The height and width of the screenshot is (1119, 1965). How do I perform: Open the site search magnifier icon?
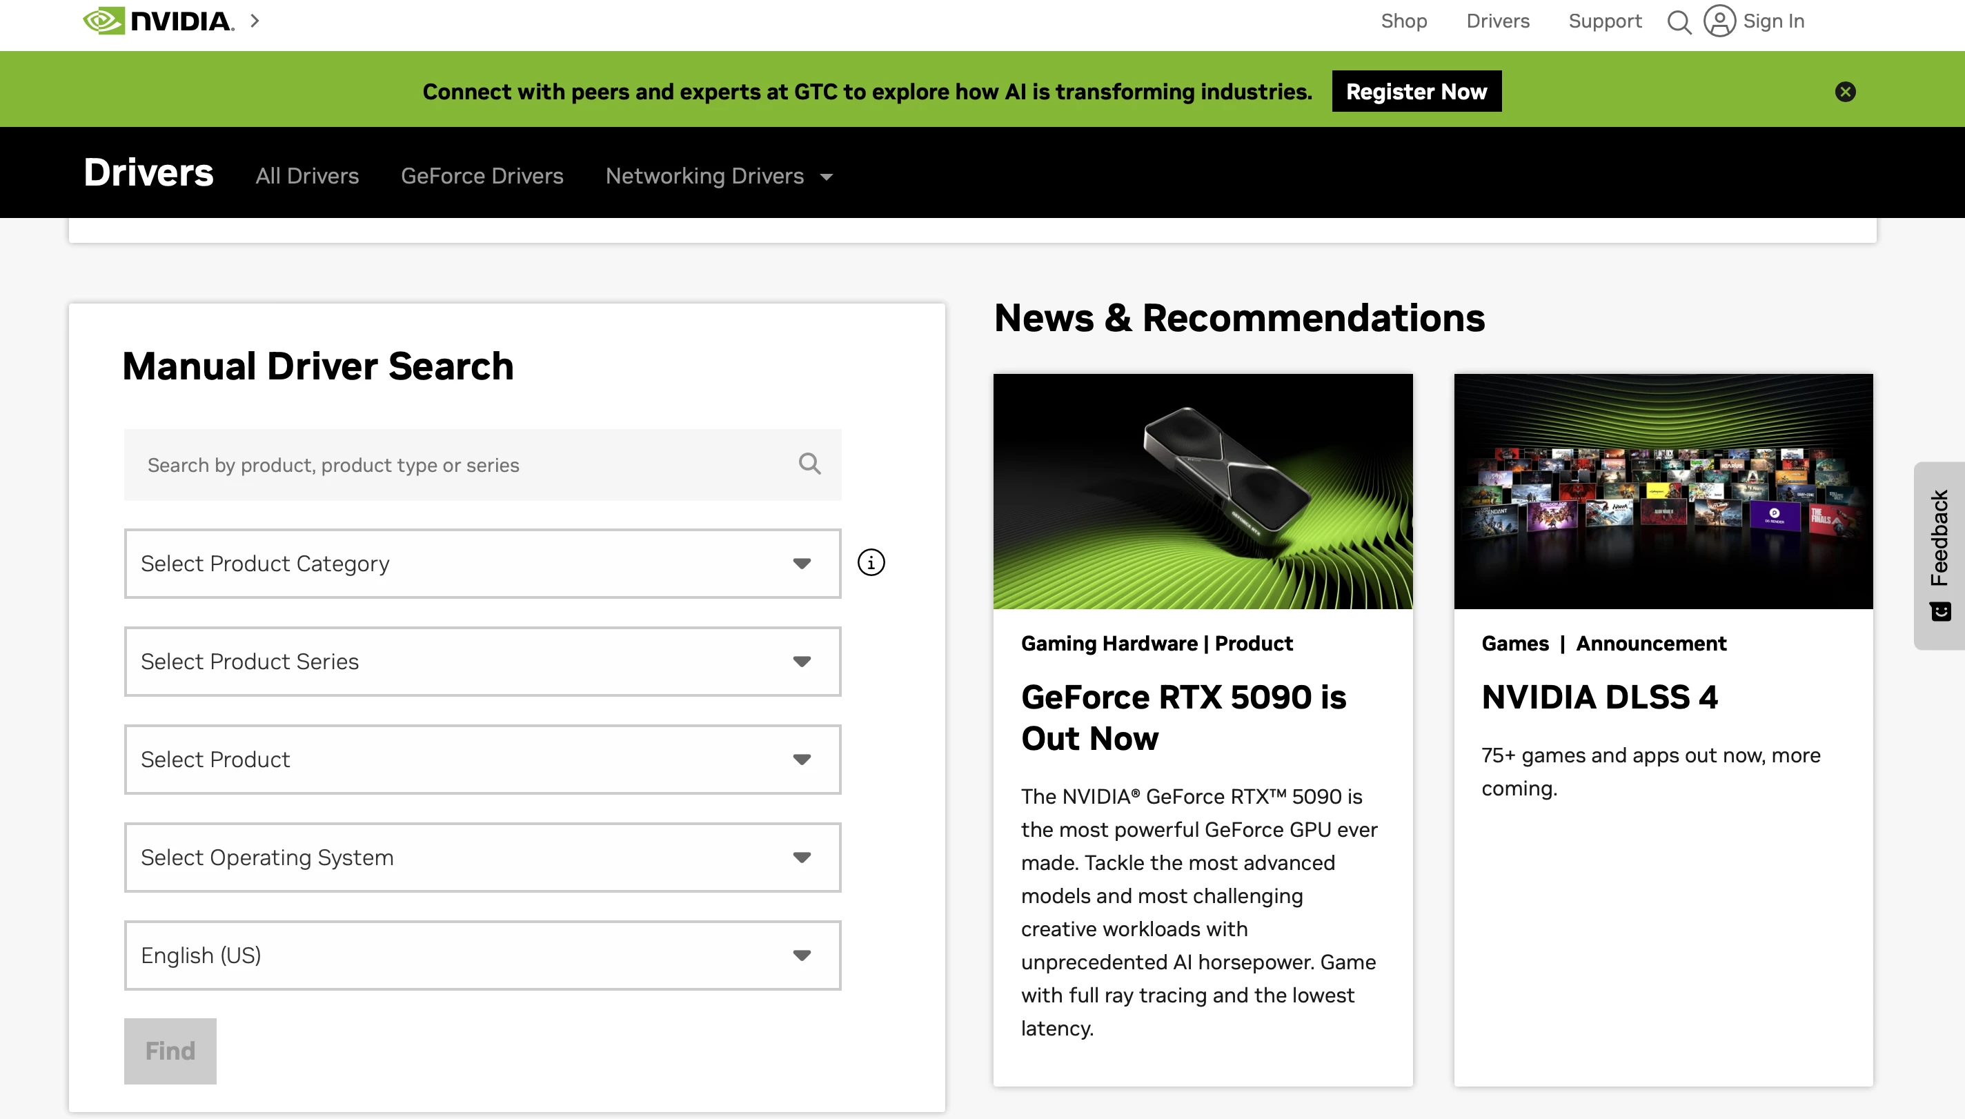click(x=1679, y=21)
